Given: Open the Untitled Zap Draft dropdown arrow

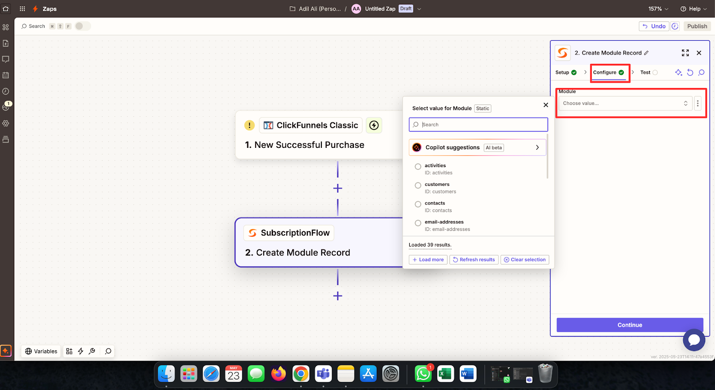Looking at the screenshot, I should pyautogui.click(x=419, y=9).
